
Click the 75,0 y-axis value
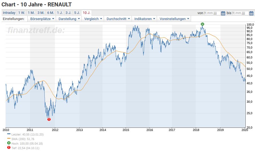click(x=250, y=43)
